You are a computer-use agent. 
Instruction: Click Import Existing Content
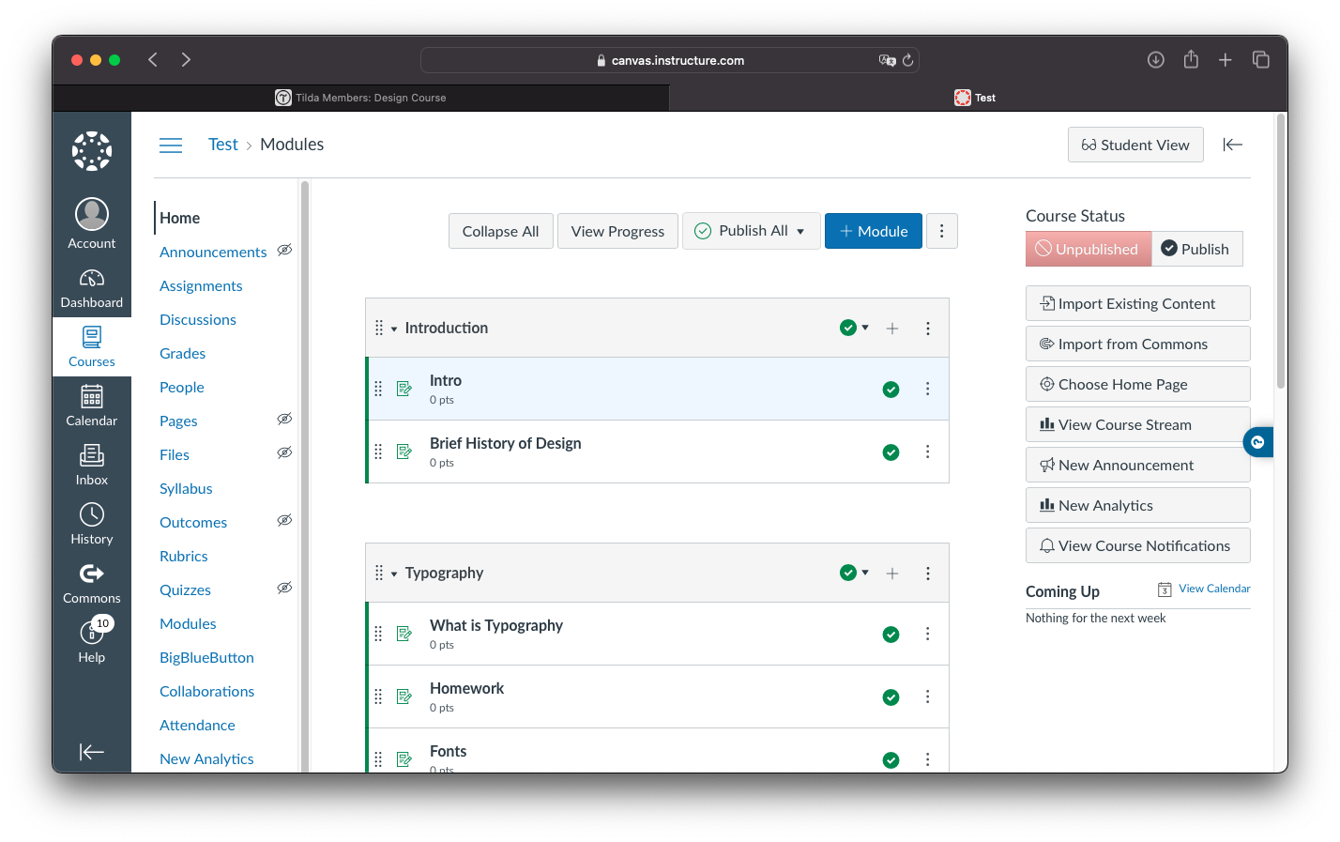click(x=1138, y=303)
